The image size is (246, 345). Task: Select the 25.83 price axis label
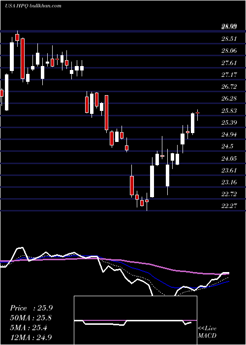229,111
